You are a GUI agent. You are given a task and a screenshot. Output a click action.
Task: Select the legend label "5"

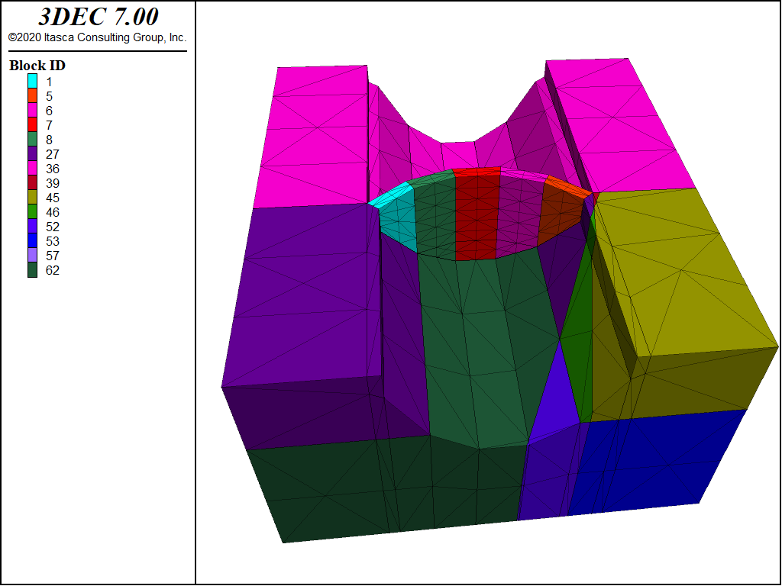tap(49, 96)
